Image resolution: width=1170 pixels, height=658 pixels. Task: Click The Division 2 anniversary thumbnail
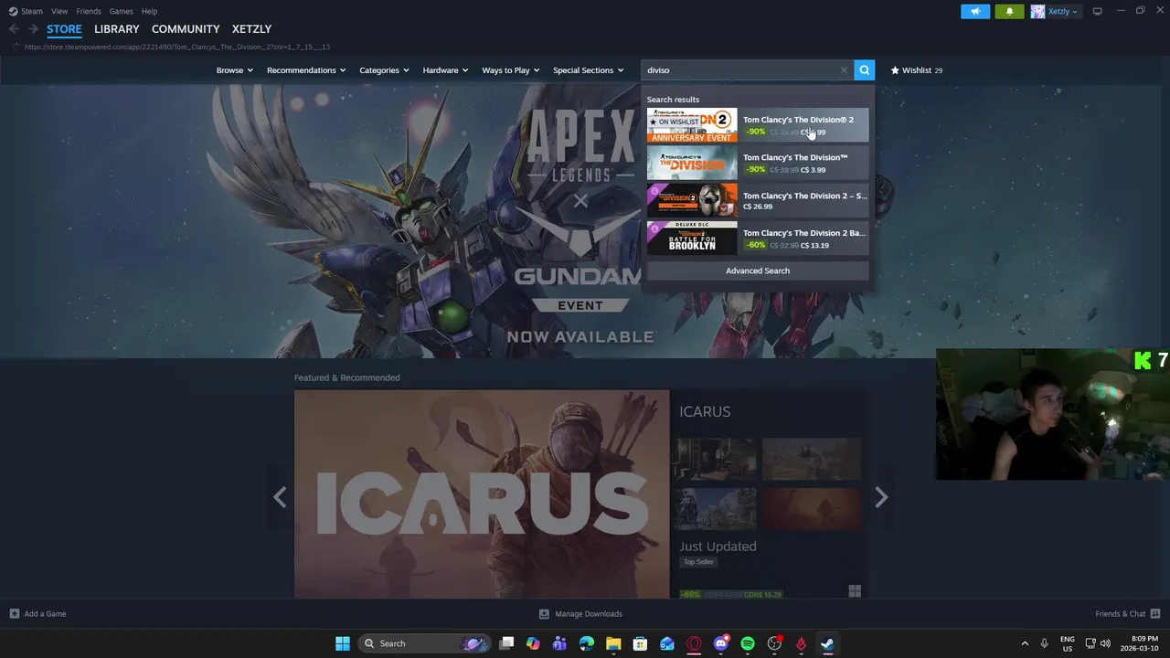[x=692, y=125]
